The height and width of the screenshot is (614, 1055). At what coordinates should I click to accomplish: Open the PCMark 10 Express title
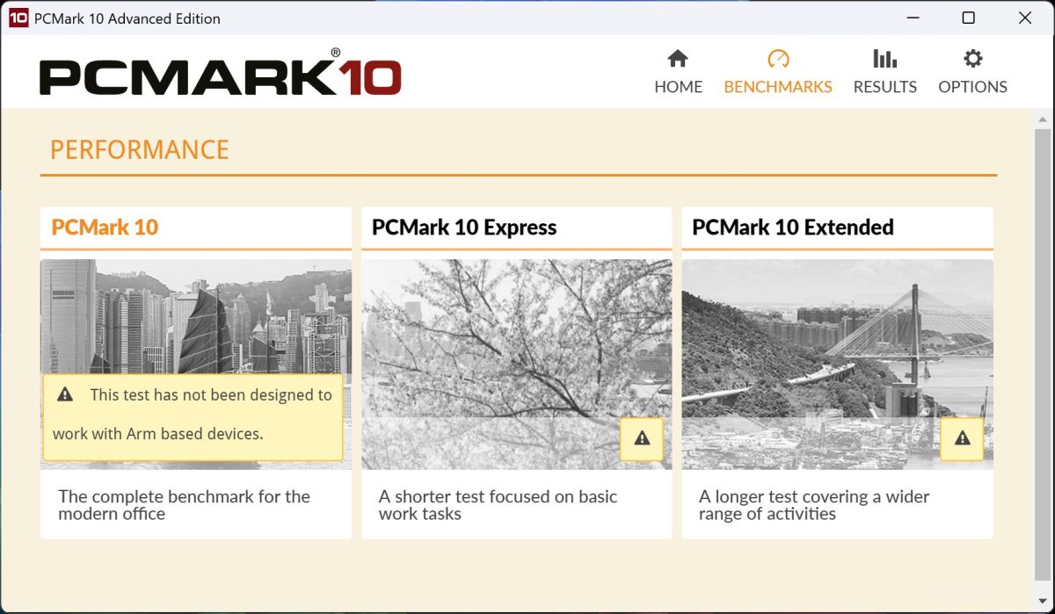point(463,228)
